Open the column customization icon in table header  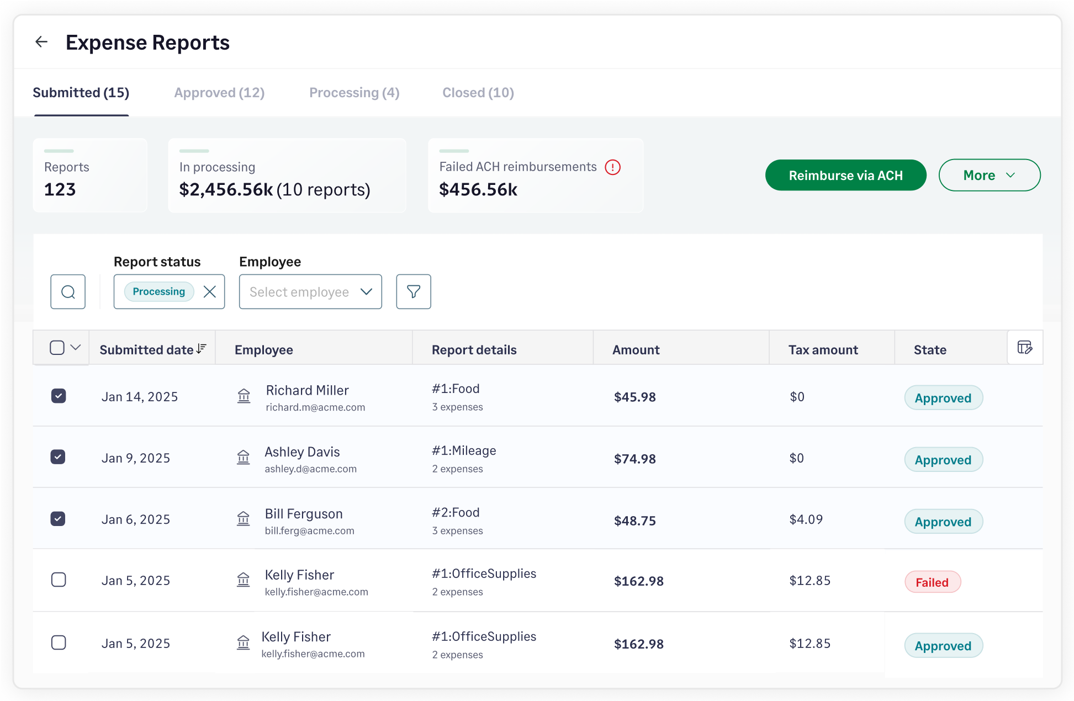[1025, 347]
